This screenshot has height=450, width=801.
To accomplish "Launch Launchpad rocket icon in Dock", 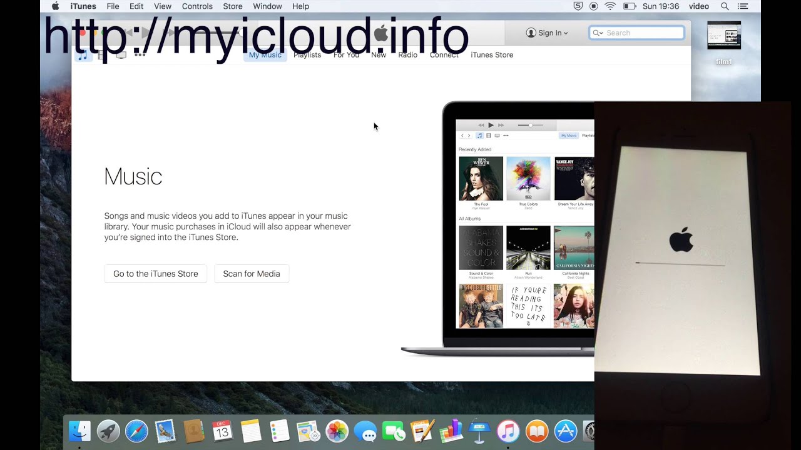I will (x=108, y=431).
